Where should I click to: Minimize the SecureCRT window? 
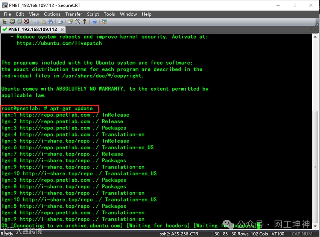(x=278, y=5)
